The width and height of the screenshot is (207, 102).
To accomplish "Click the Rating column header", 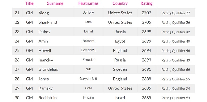I will pos(146,3).
